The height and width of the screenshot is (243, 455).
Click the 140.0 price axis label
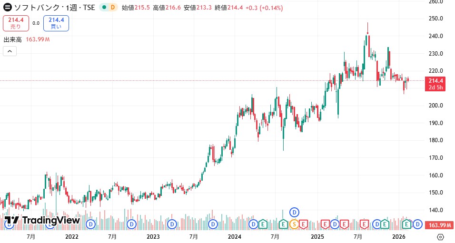436,210
